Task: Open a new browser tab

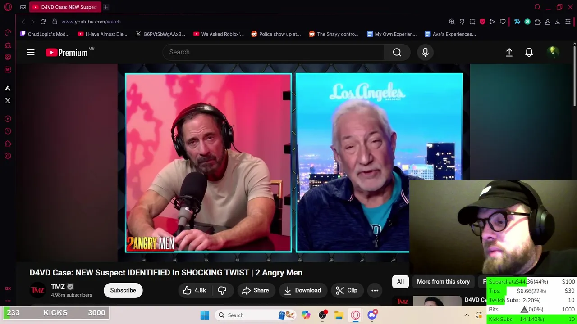Action: click(106, 7)
